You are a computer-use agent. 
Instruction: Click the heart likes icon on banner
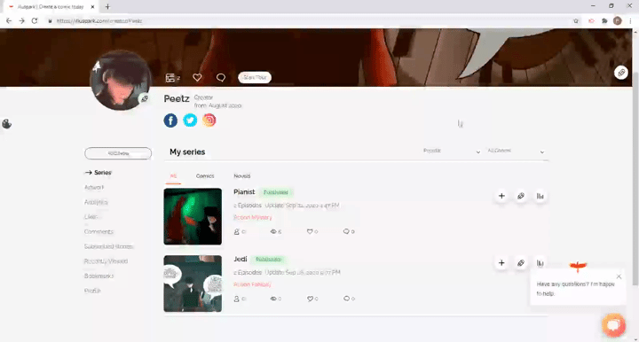click(197, 77)
